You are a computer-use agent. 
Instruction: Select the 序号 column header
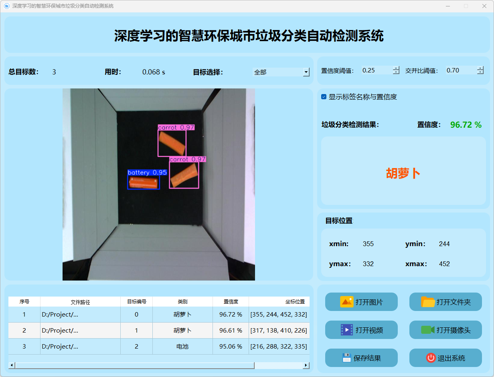[x=24, y=302]
